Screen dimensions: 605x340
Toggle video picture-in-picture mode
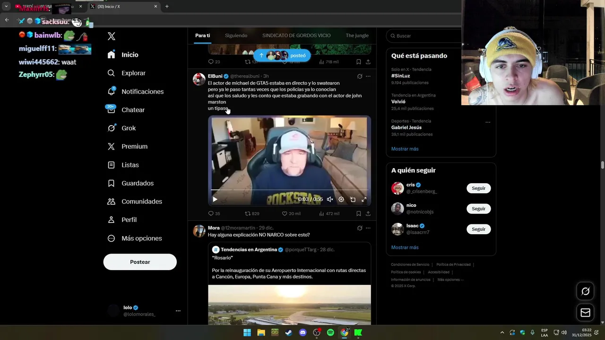(x=353, y=199)
